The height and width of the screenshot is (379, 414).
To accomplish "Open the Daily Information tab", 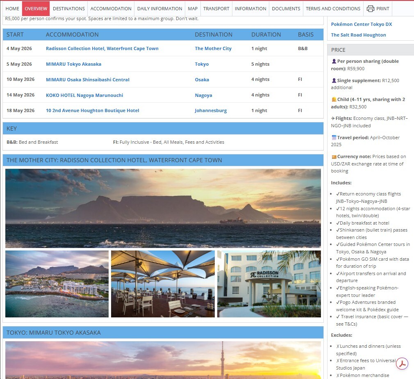I will [x=160, y=9].
